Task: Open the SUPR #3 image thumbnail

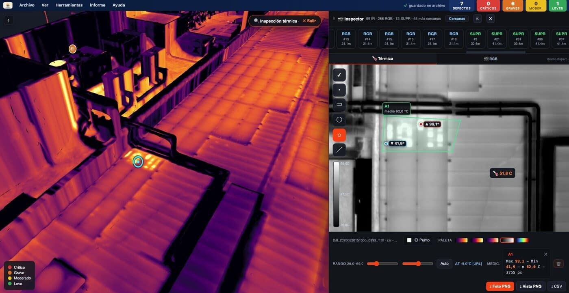Action: (x=475, y=39)
